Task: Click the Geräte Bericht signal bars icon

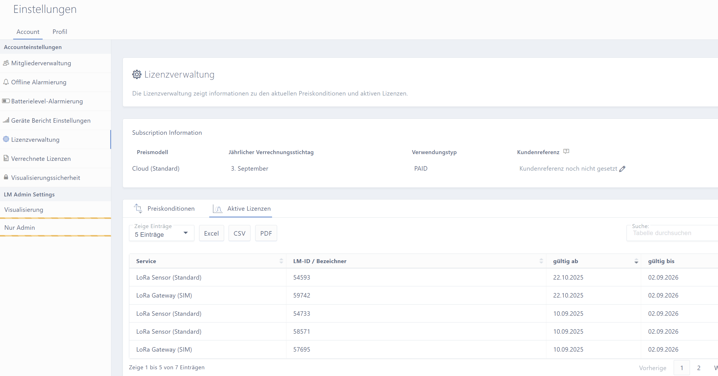Action: point(6,120)
